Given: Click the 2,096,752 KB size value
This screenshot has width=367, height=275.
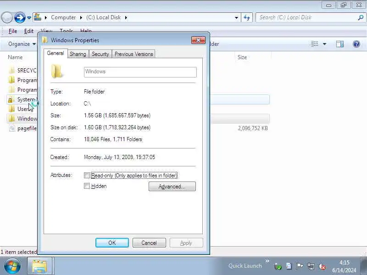Looking at the screenshot, I should (253, 128).
